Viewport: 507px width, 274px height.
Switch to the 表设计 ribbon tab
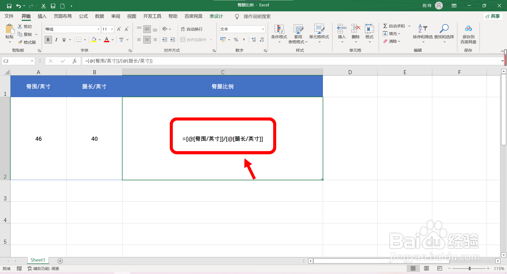(x=216, y=16)
